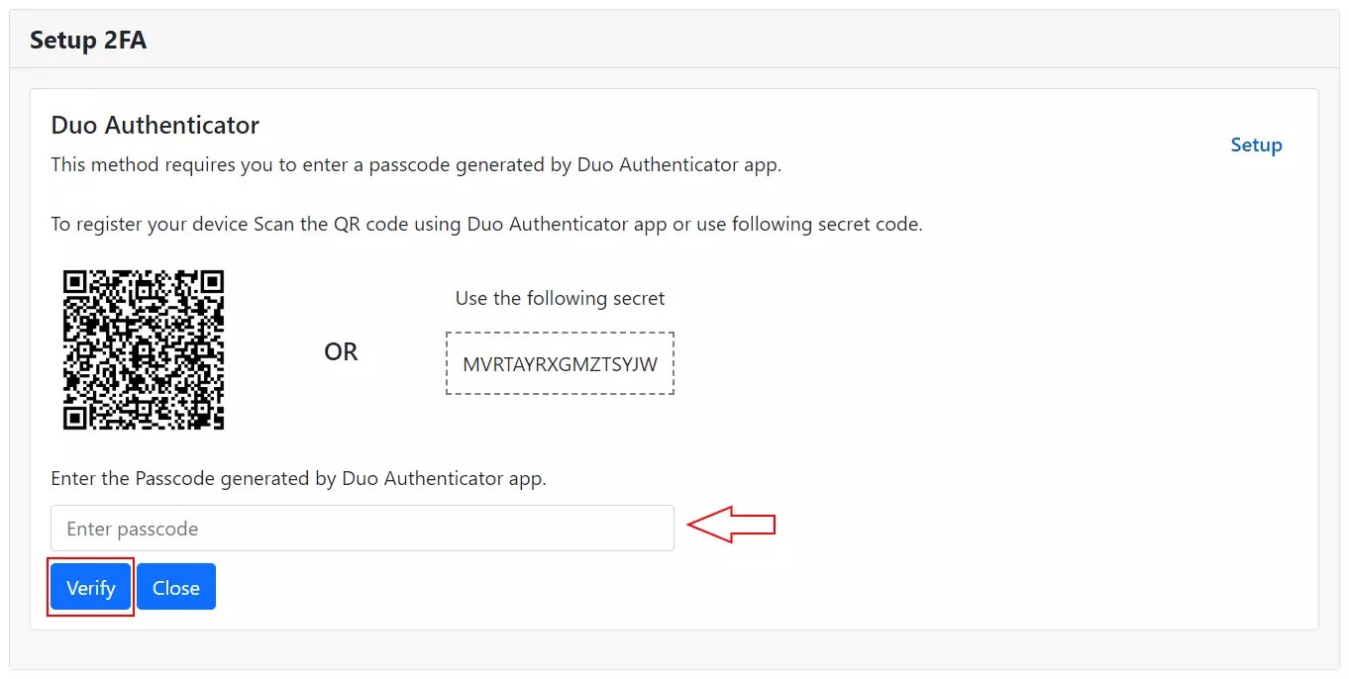Click Use the following secret label
The height and width of the screenshot is (679, 1349).
pos(559,298)
